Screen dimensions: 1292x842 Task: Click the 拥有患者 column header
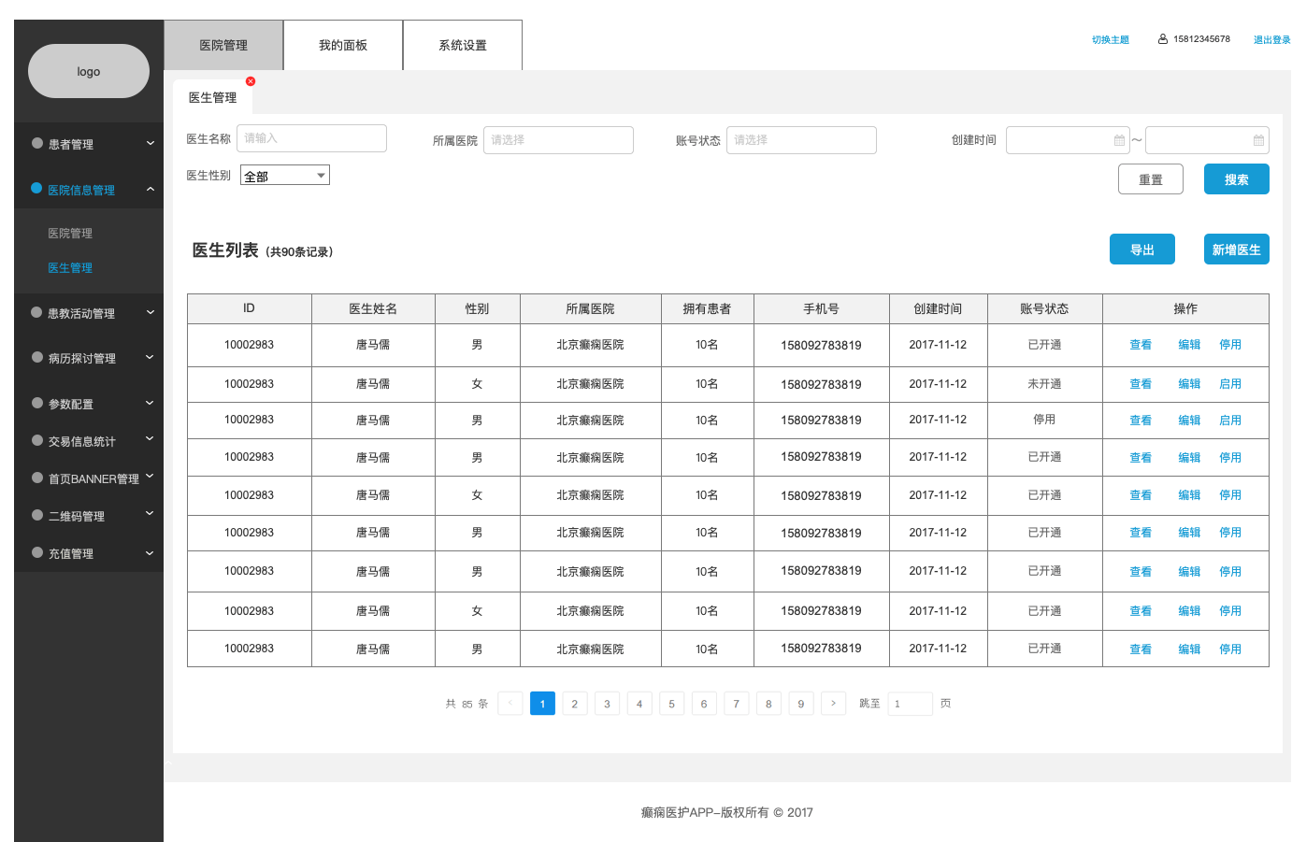(707, 308)
